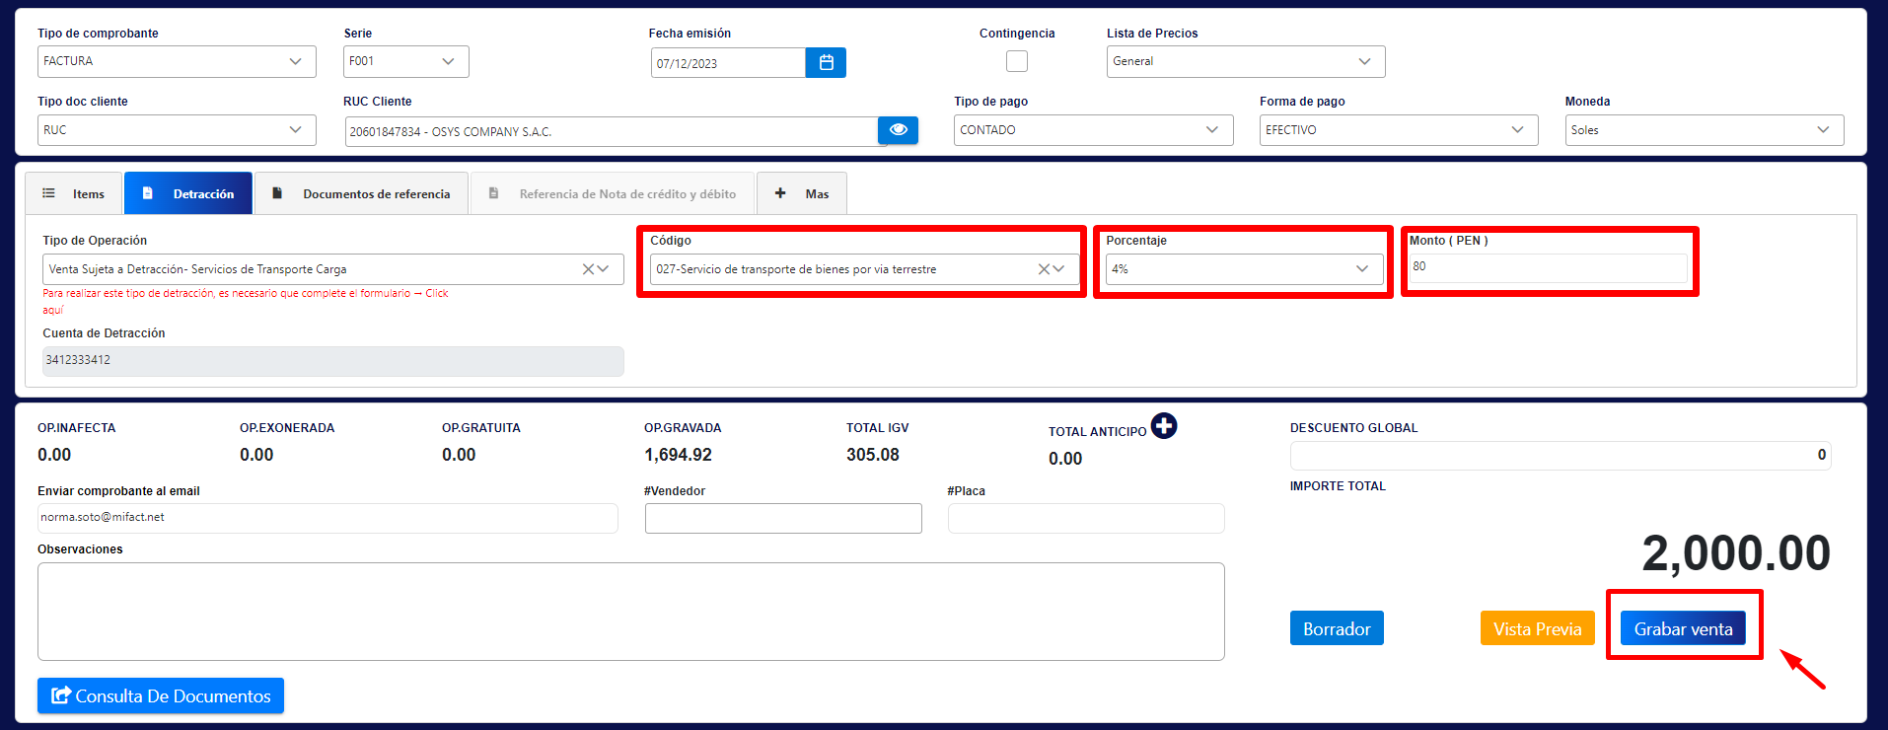Open the Documentos de referencia tab
Image resolution: width=1888 pixels, height=730 pixels.
click(362, 193)
